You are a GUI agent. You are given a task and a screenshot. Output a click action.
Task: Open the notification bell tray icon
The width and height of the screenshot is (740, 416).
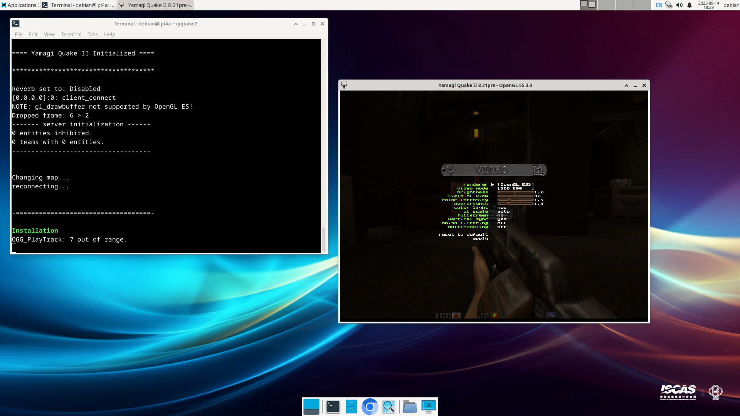(690, 5)
